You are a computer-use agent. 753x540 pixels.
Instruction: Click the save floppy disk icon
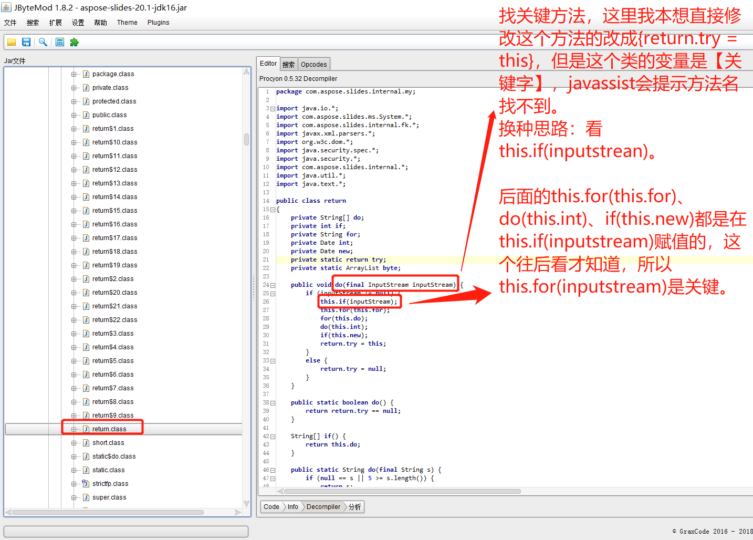click(26, 42)
